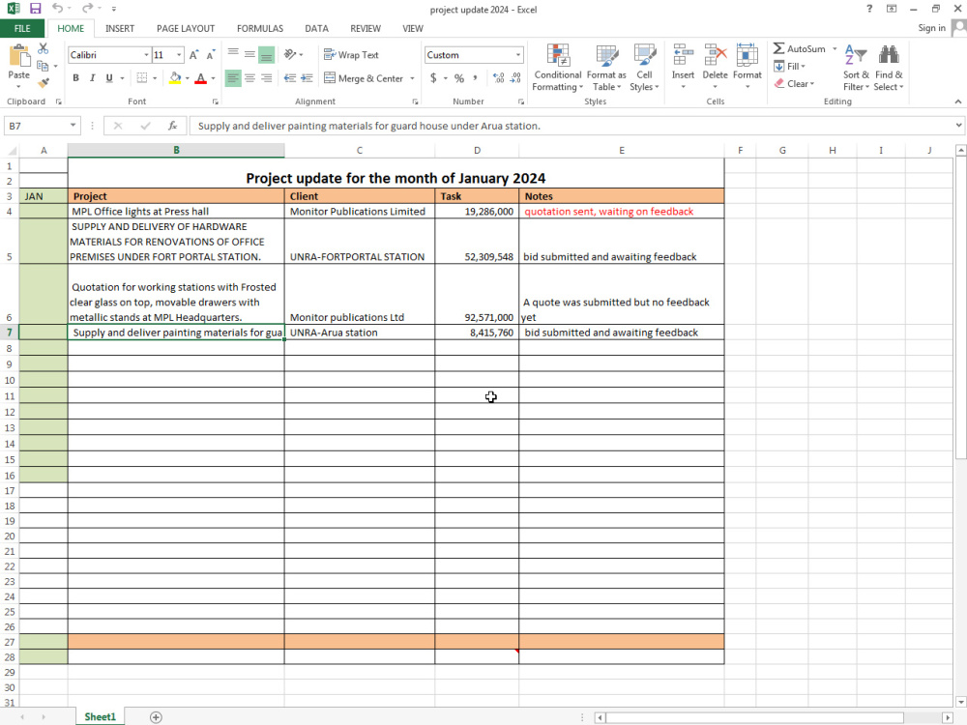
Task: Click the Cut scissors icon
Action: tap(44, 48)
